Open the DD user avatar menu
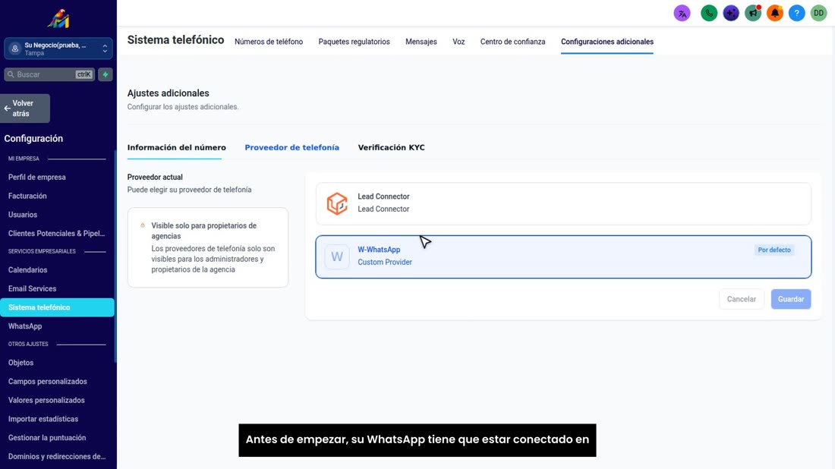835x469 pixels. click(x=818, y=14)
